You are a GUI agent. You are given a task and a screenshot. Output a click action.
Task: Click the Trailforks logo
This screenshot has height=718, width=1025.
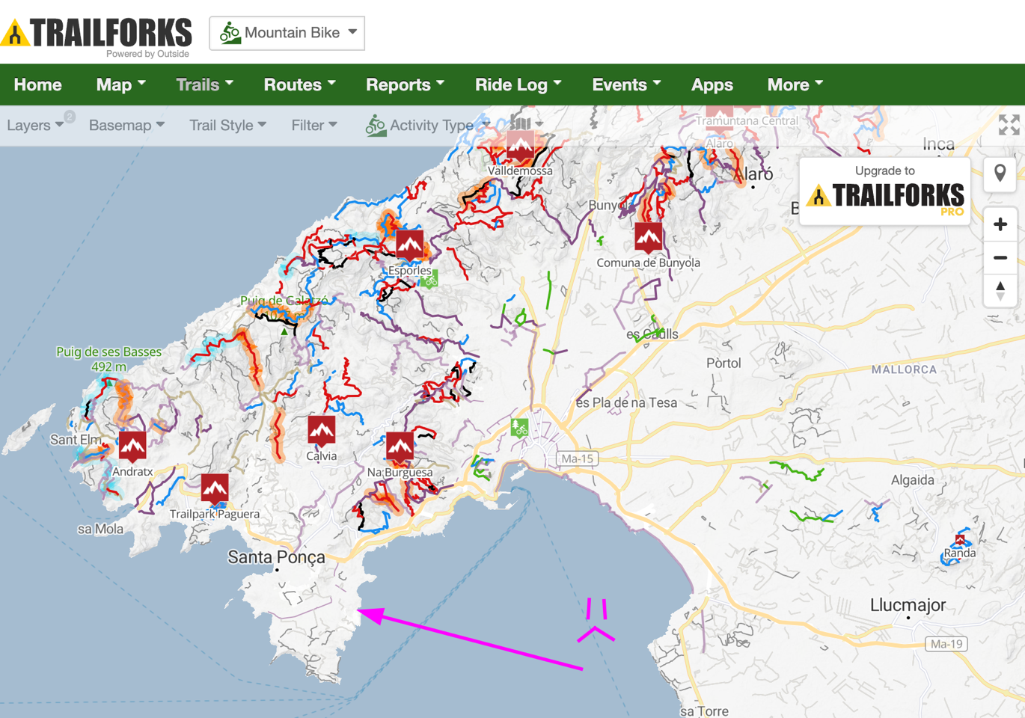(97, 35)
